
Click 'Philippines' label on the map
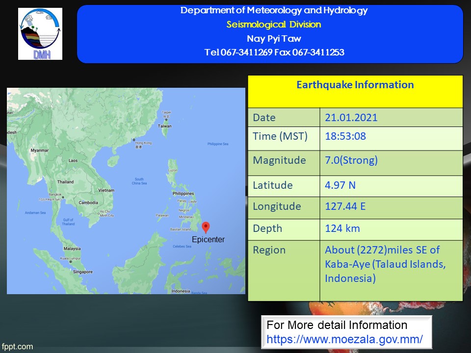click(x=183, y=194)
